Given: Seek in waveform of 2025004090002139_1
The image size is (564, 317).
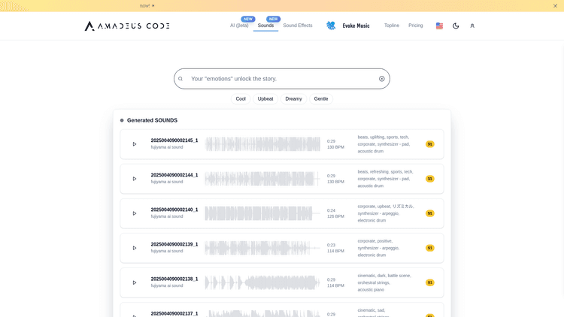Looking at the screenshot, I should pyautogui.click(x=262, y=248).
